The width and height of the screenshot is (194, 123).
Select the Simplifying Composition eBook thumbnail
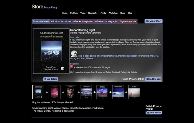click(x=118, y=92)
